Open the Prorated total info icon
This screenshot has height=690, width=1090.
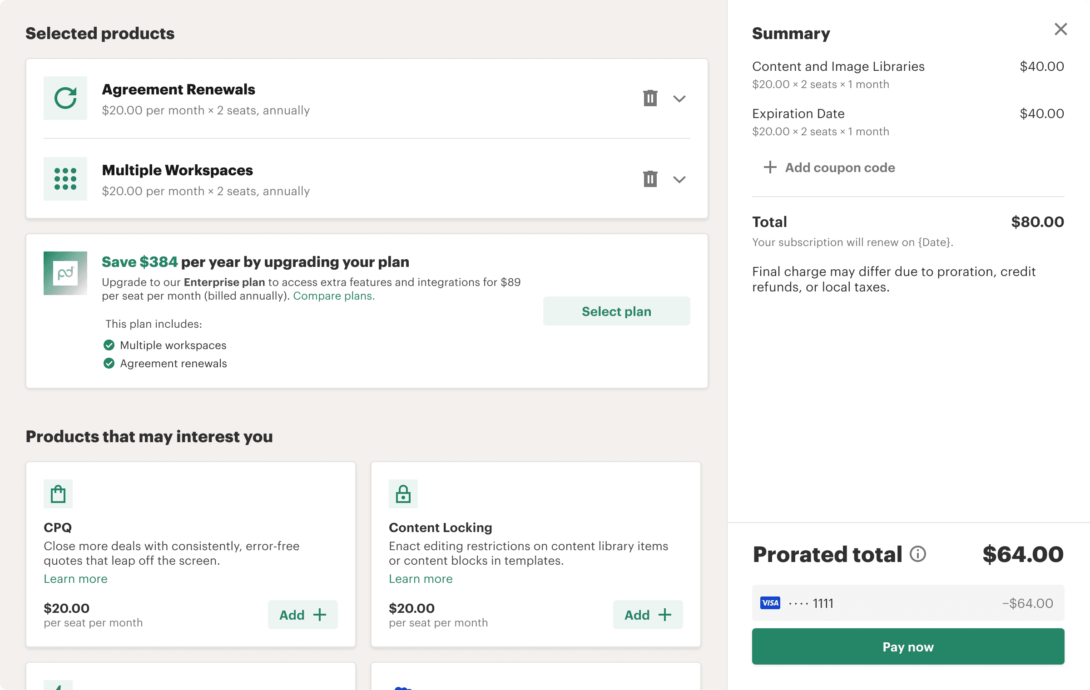pyautogui.click(x=918, y=554)
